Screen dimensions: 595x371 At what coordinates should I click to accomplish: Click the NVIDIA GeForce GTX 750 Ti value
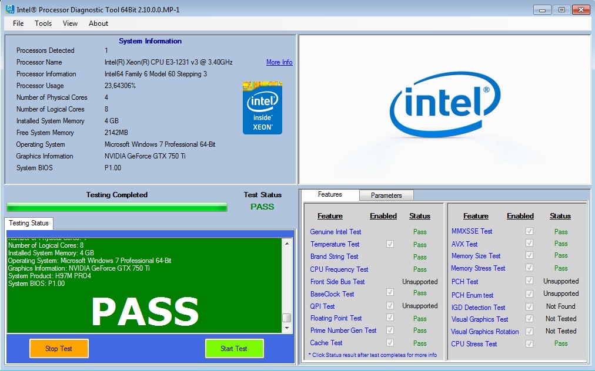point(145,156)
